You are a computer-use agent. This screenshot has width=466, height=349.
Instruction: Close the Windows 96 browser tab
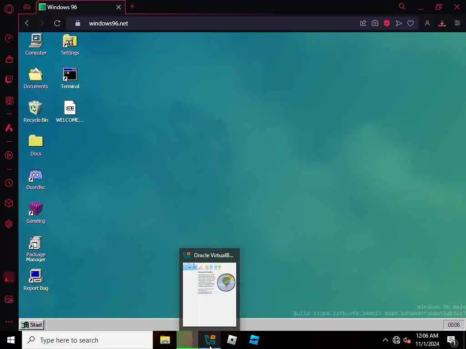tap(119, 7)
